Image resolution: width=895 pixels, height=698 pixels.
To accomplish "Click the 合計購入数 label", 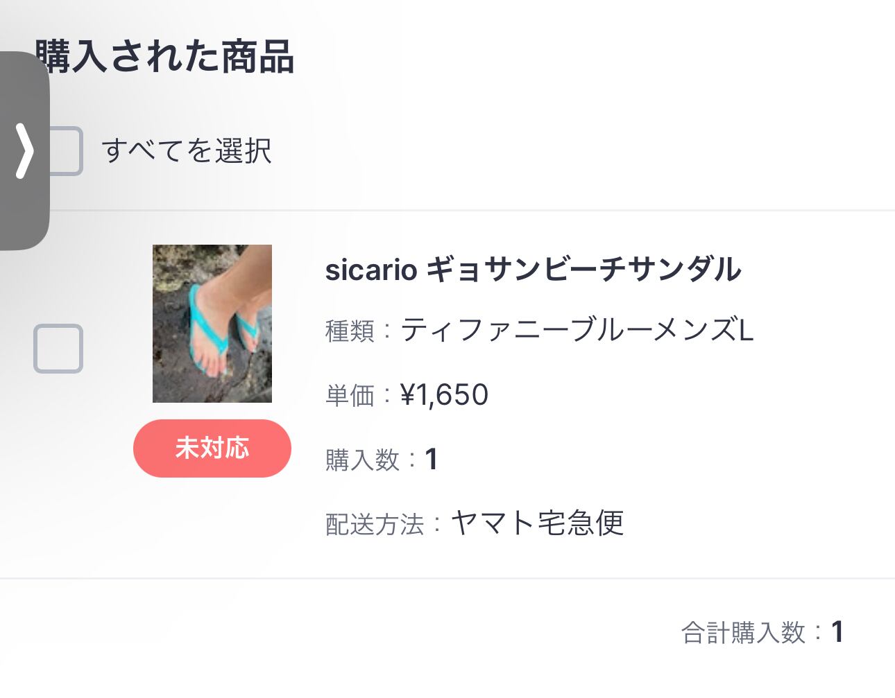I will [x=743, y=633].
